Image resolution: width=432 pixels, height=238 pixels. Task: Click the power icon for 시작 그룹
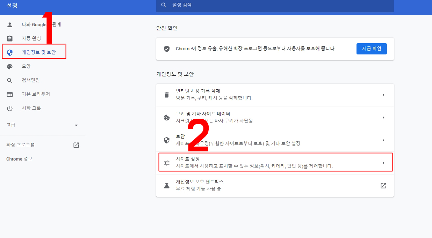click(x=10, y=109)
